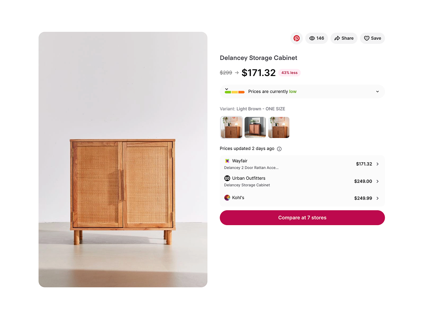Open the Delancey 2 Door Rattan listing link

(251, 168)
